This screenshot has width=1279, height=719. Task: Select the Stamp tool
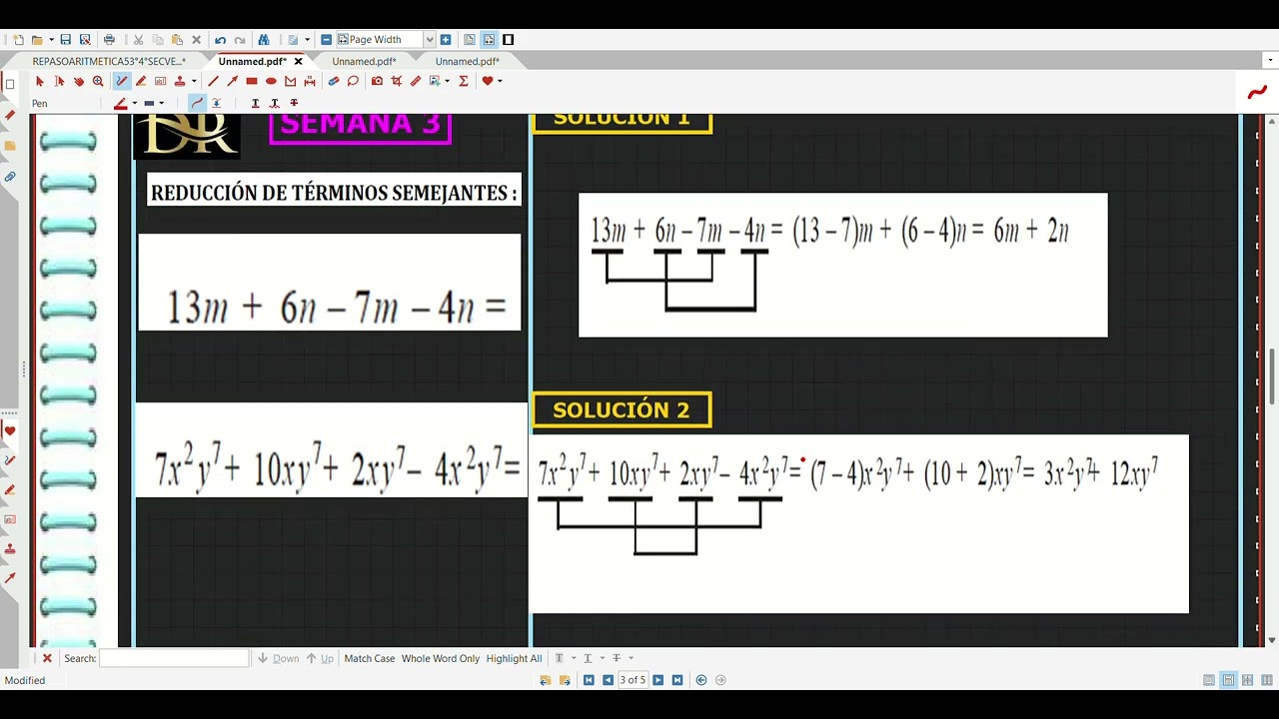180,82
